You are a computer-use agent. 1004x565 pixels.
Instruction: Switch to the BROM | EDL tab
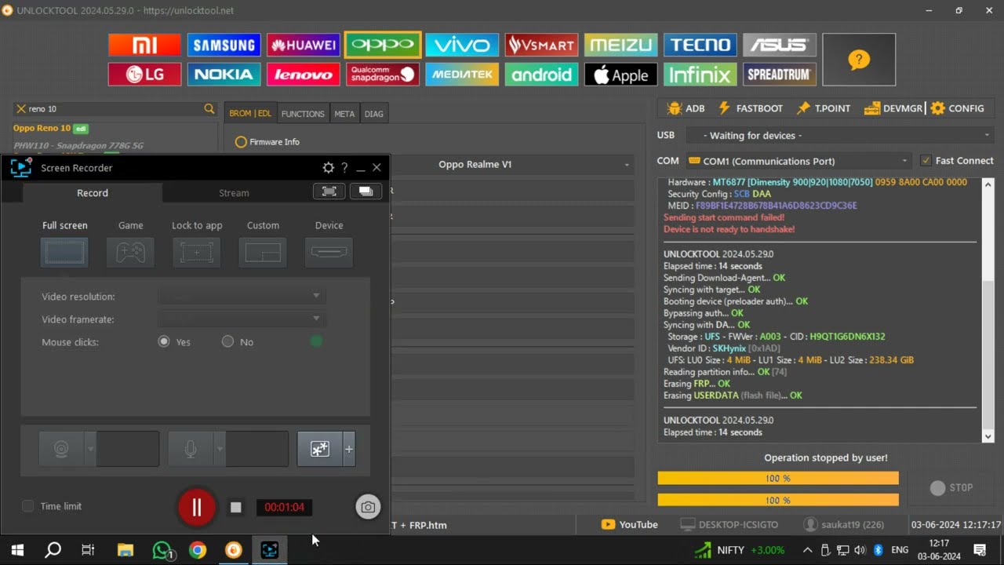(250, 114)
